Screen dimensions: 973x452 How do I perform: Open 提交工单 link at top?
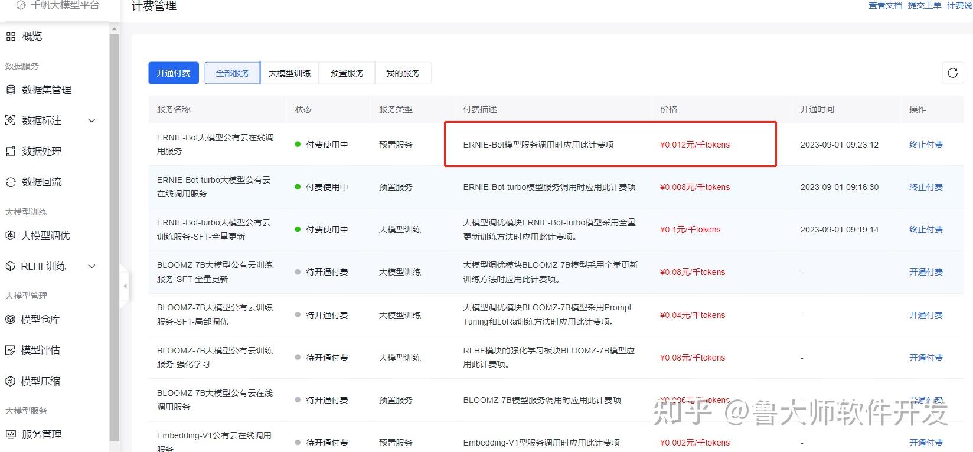tap(925, 5)
